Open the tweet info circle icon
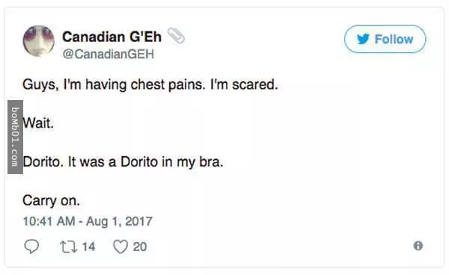The height and width of the screenshot is (275, 449). coord(418,246)
